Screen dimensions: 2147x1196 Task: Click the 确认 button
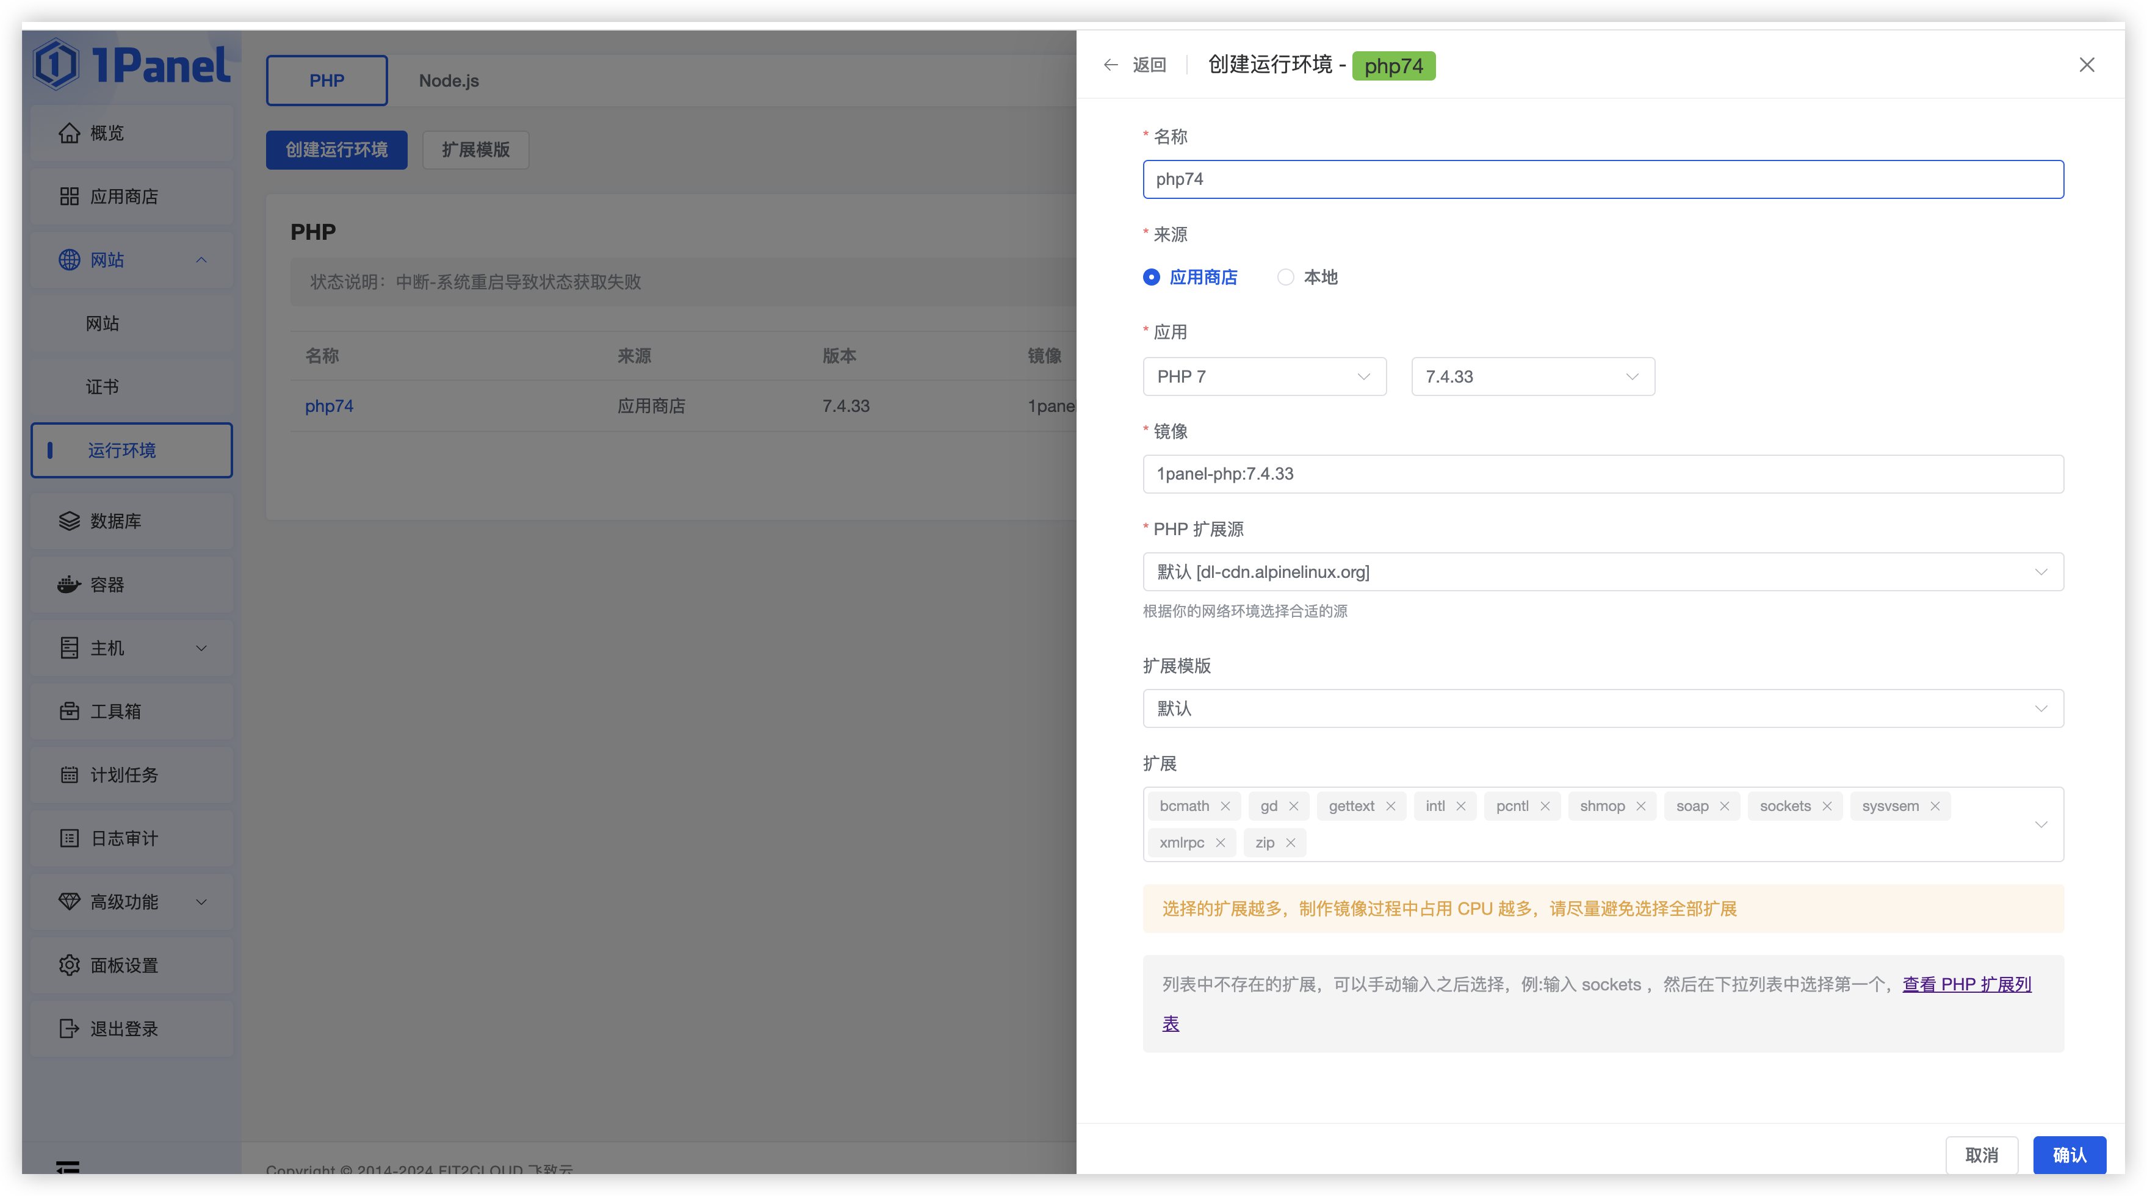[x=2069, y=1155]
